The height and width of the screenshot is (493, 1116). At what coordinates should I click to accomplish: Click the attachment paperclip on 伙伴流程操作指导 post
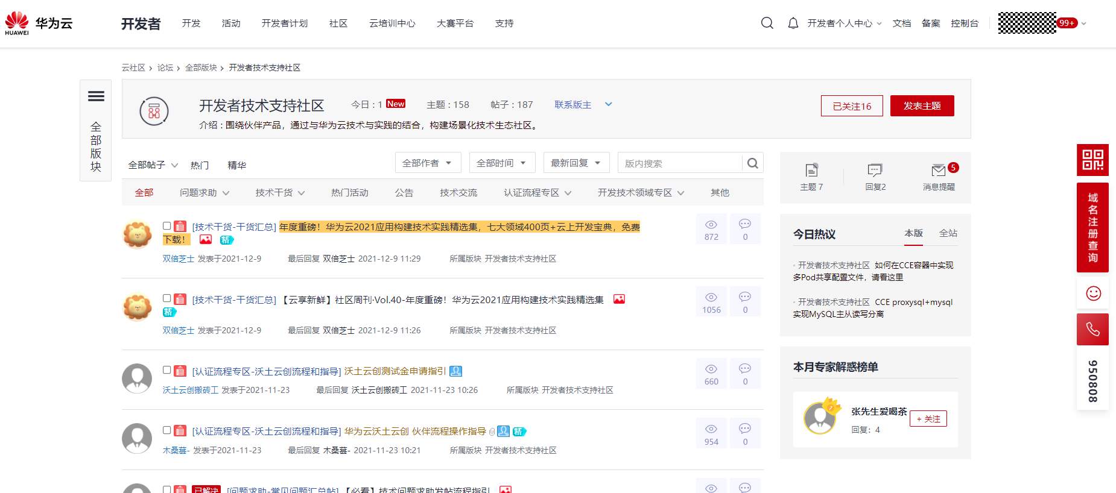(x=492, y=432)
